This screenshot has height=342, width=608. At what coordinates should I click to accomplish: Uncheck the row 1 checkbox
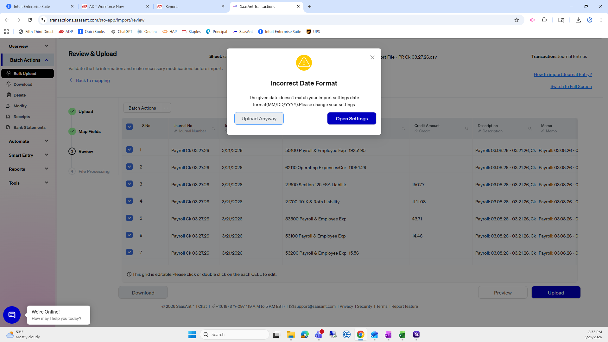click(x=129, y=149)
